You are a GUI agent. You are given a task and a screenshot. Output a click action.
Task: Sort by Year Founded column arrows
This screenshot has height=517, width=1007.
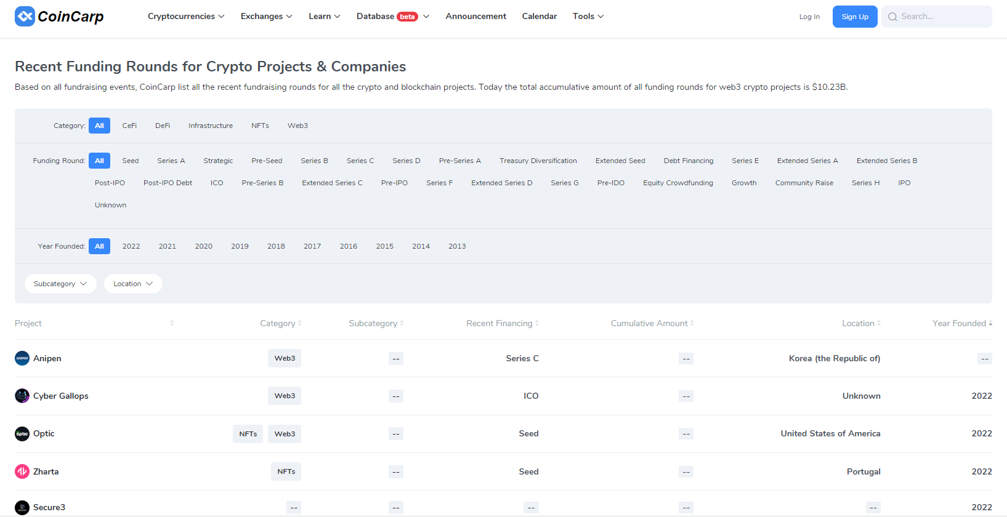pyautogui.click(x=990, y=323)
